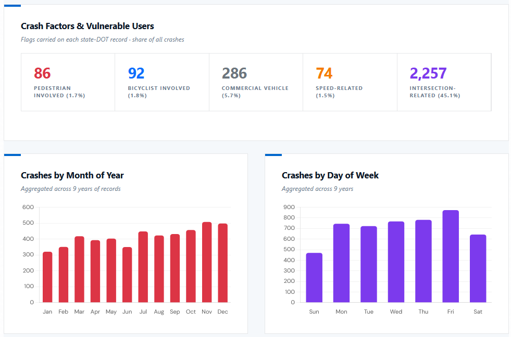
Task: Click the 'Wed' axis label
Action: pyautogui.click(x=396, y=312)
